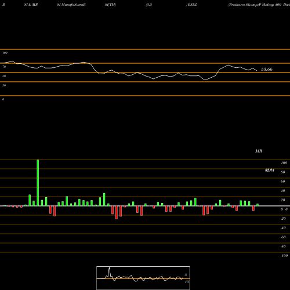This screenshot has height=290, width=290.
Task: Click the 30 label on RSI axis
Action: [x=4, y=85]
